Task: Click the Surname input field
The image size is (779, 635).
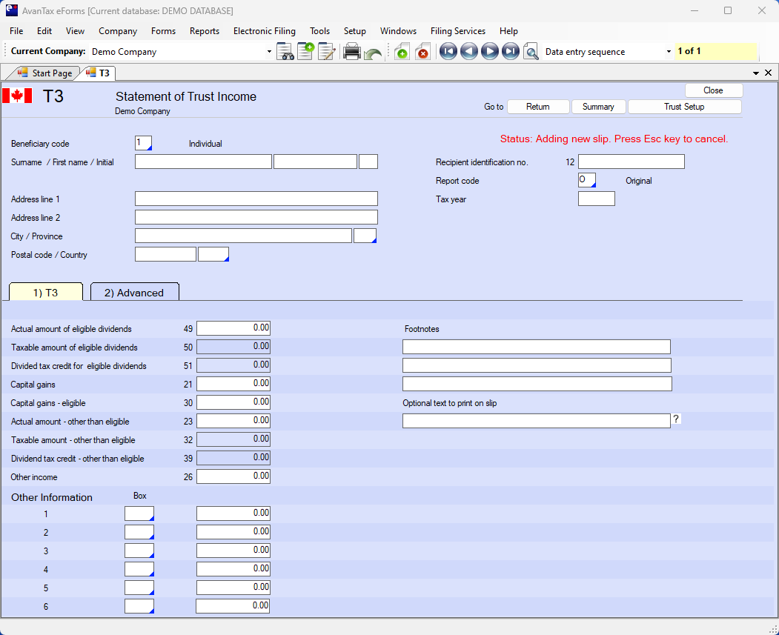Action: (203, 162)
